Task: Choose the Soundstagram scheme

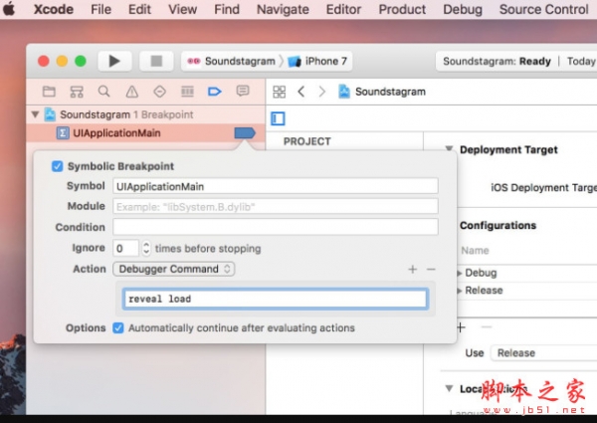Action: click(x=231, y=61)
